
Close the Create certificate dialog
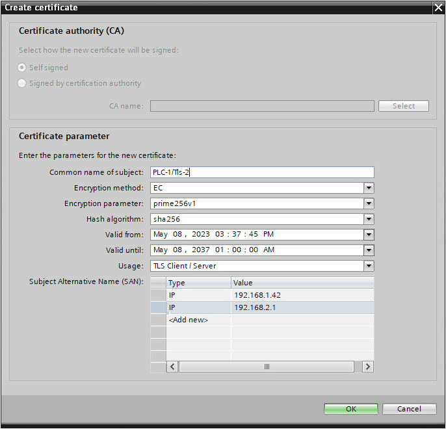439,7
